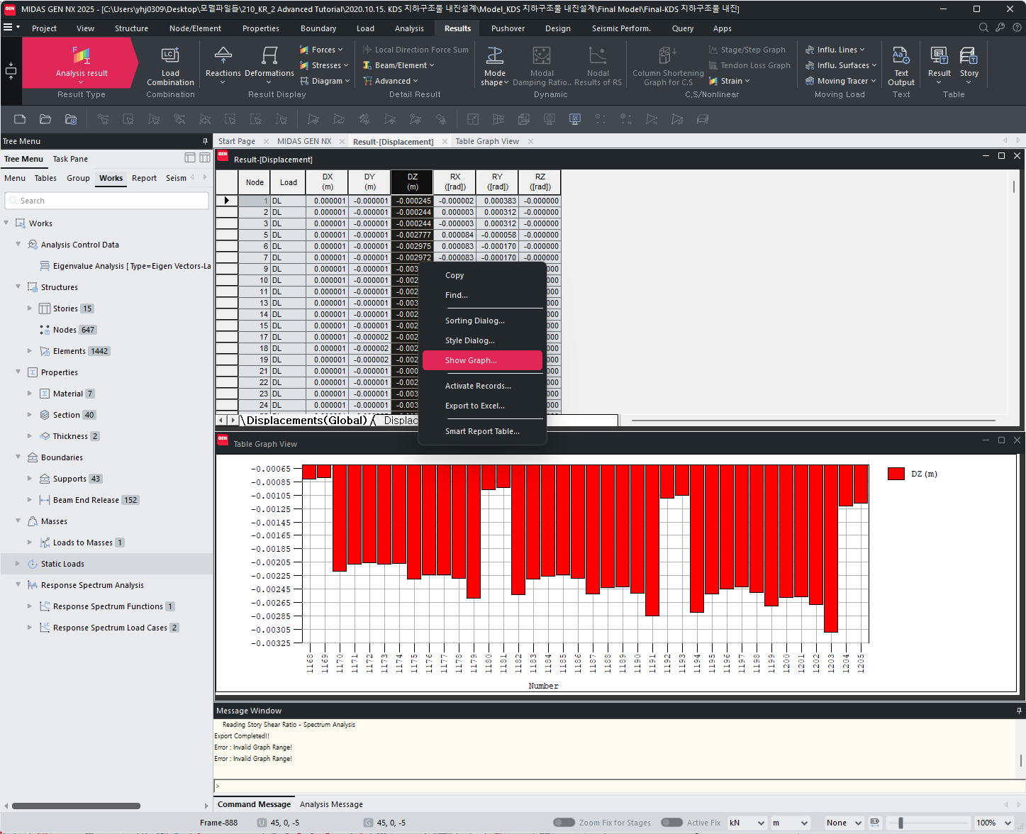Click the red DZ (m) legend swatch

[896, 474]
